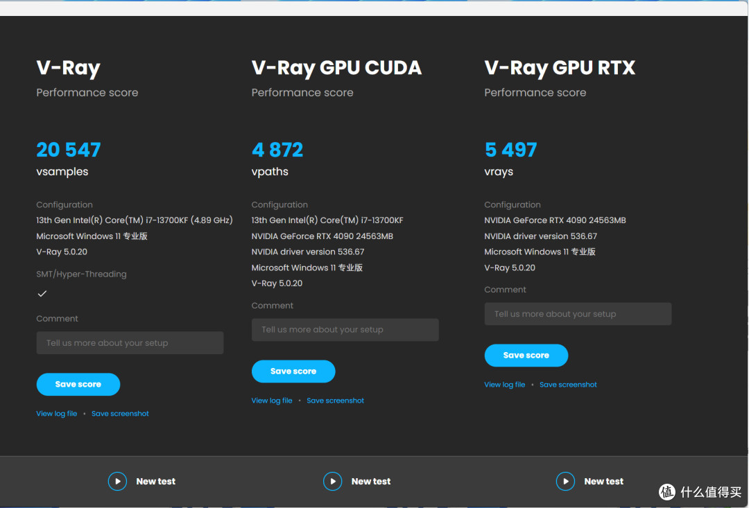Open View log file under V-Ray CPU score
Image resolution: width=749 pixels, height=508 pixels.
point(56,414)
